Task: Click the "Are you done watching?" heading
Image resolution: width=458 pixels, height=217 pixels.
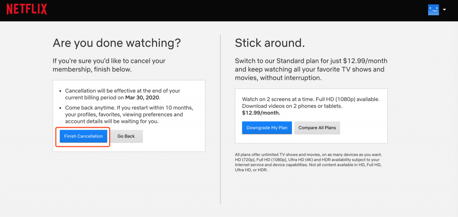Action: point(117,43)
